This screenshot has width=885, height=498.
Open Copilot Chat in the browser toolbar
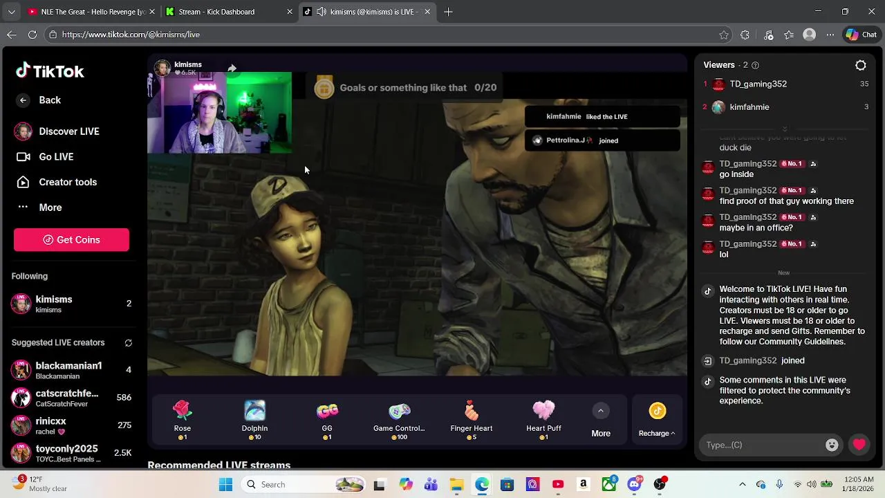tap(861, 35)
